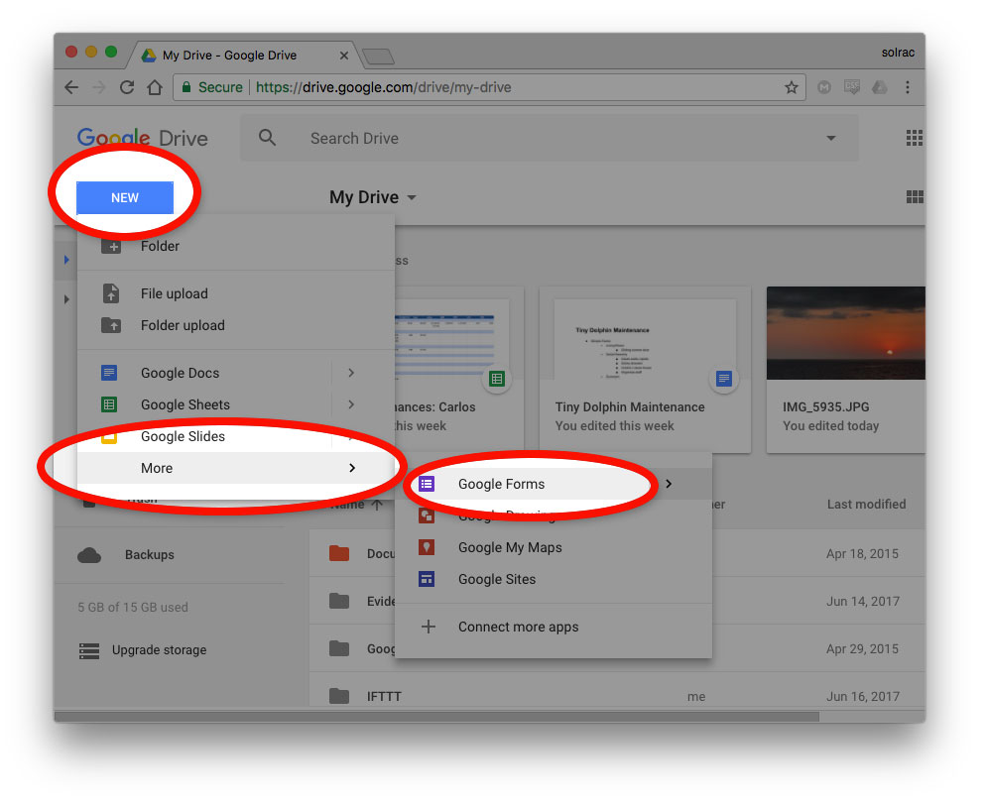Choose File upload menu item
This screenshot has width=985, height=802.
tap(235, 293)
